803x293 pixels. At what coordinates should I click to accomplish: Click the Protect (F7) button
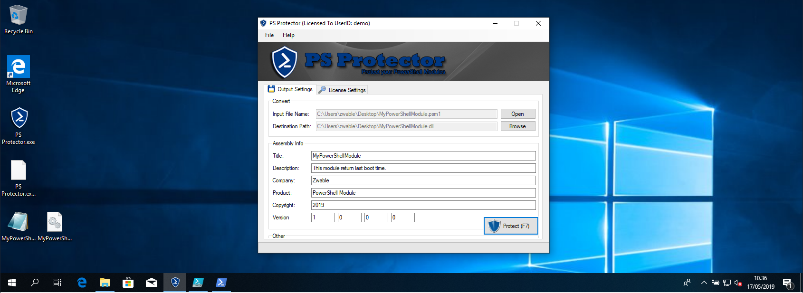click(x=511, y=226)
